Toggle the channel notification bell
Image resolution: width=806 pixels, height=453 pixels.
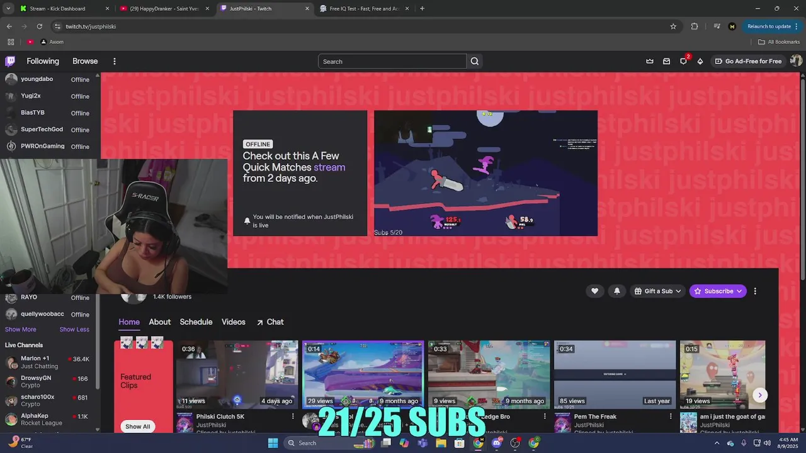[617, 291]
